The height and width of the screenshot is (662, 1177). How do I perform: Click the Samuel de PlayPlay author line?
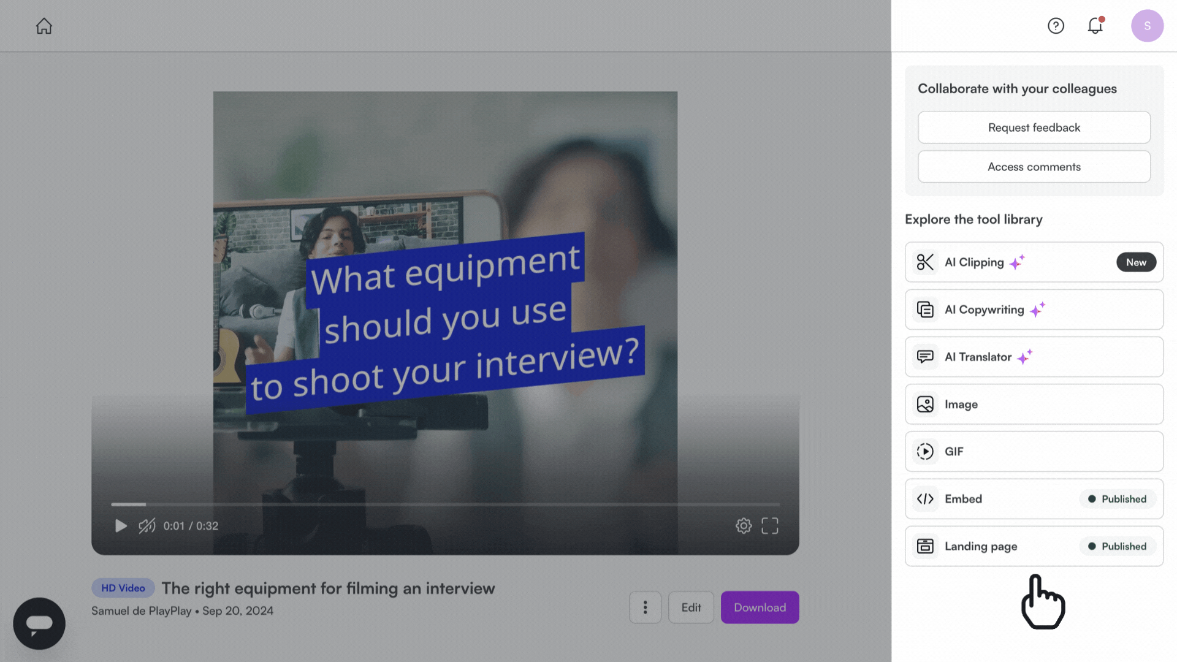point(182,611)
